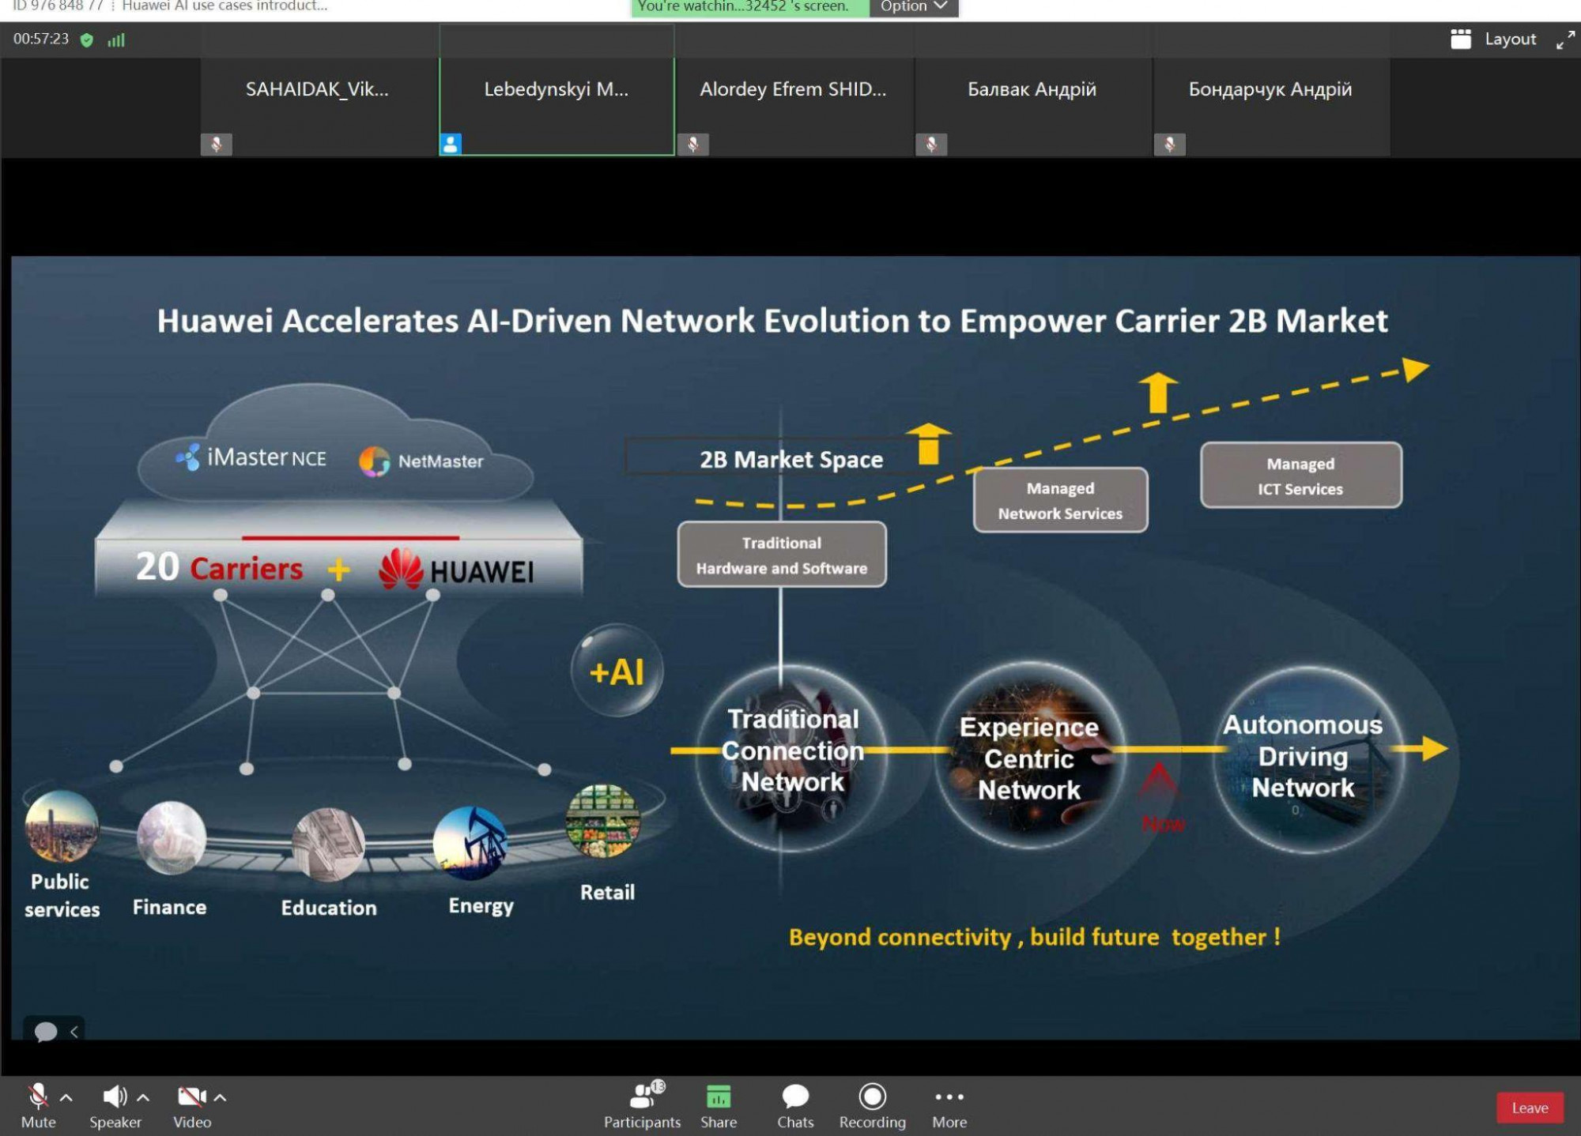Click the Finance circle image
Viewport: 1581px width, 1136px height.
[171, 838]
